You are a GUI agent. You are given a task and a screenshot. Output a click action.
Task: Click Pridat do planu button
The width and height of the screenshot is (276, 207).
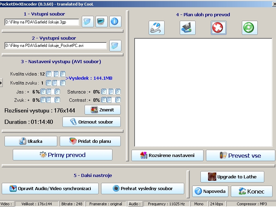coord(90,141)
